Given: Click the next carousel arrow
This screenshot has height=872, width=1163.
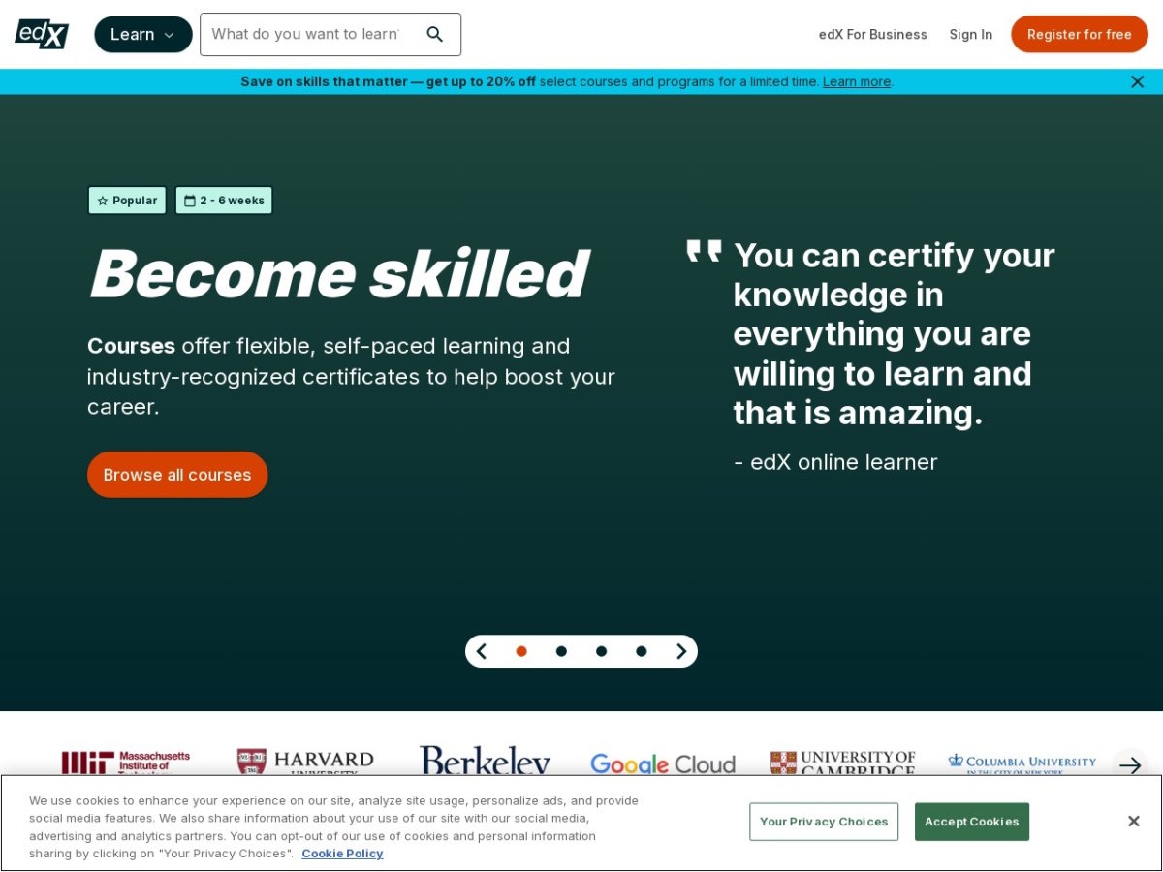Looking at the screenshot, I should 681,651.
